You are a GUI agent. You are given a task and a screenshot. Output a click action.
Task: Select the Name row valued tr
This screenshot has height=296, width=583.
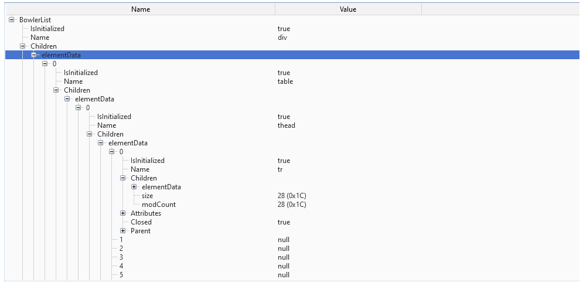point(140,169)
